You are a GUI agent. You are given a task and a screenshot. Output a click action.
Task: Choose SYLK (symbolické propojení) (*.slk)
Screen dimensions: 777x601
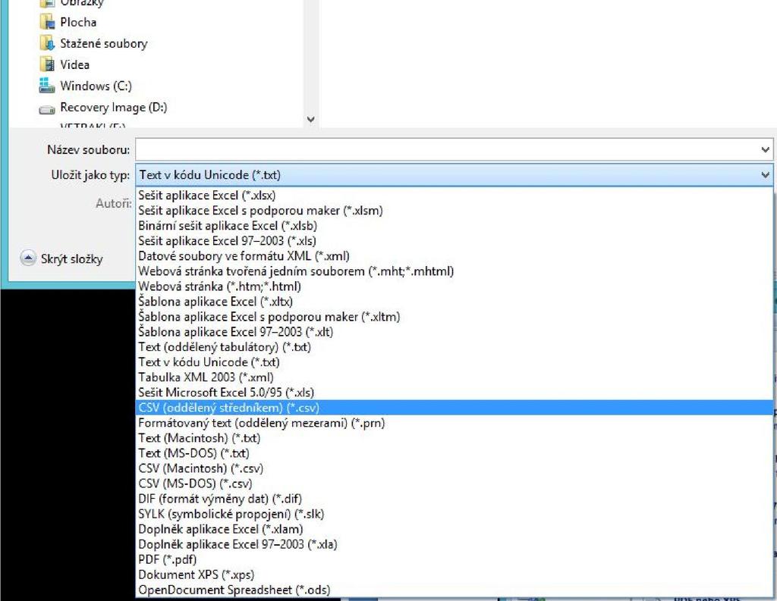tap(454, 514)
